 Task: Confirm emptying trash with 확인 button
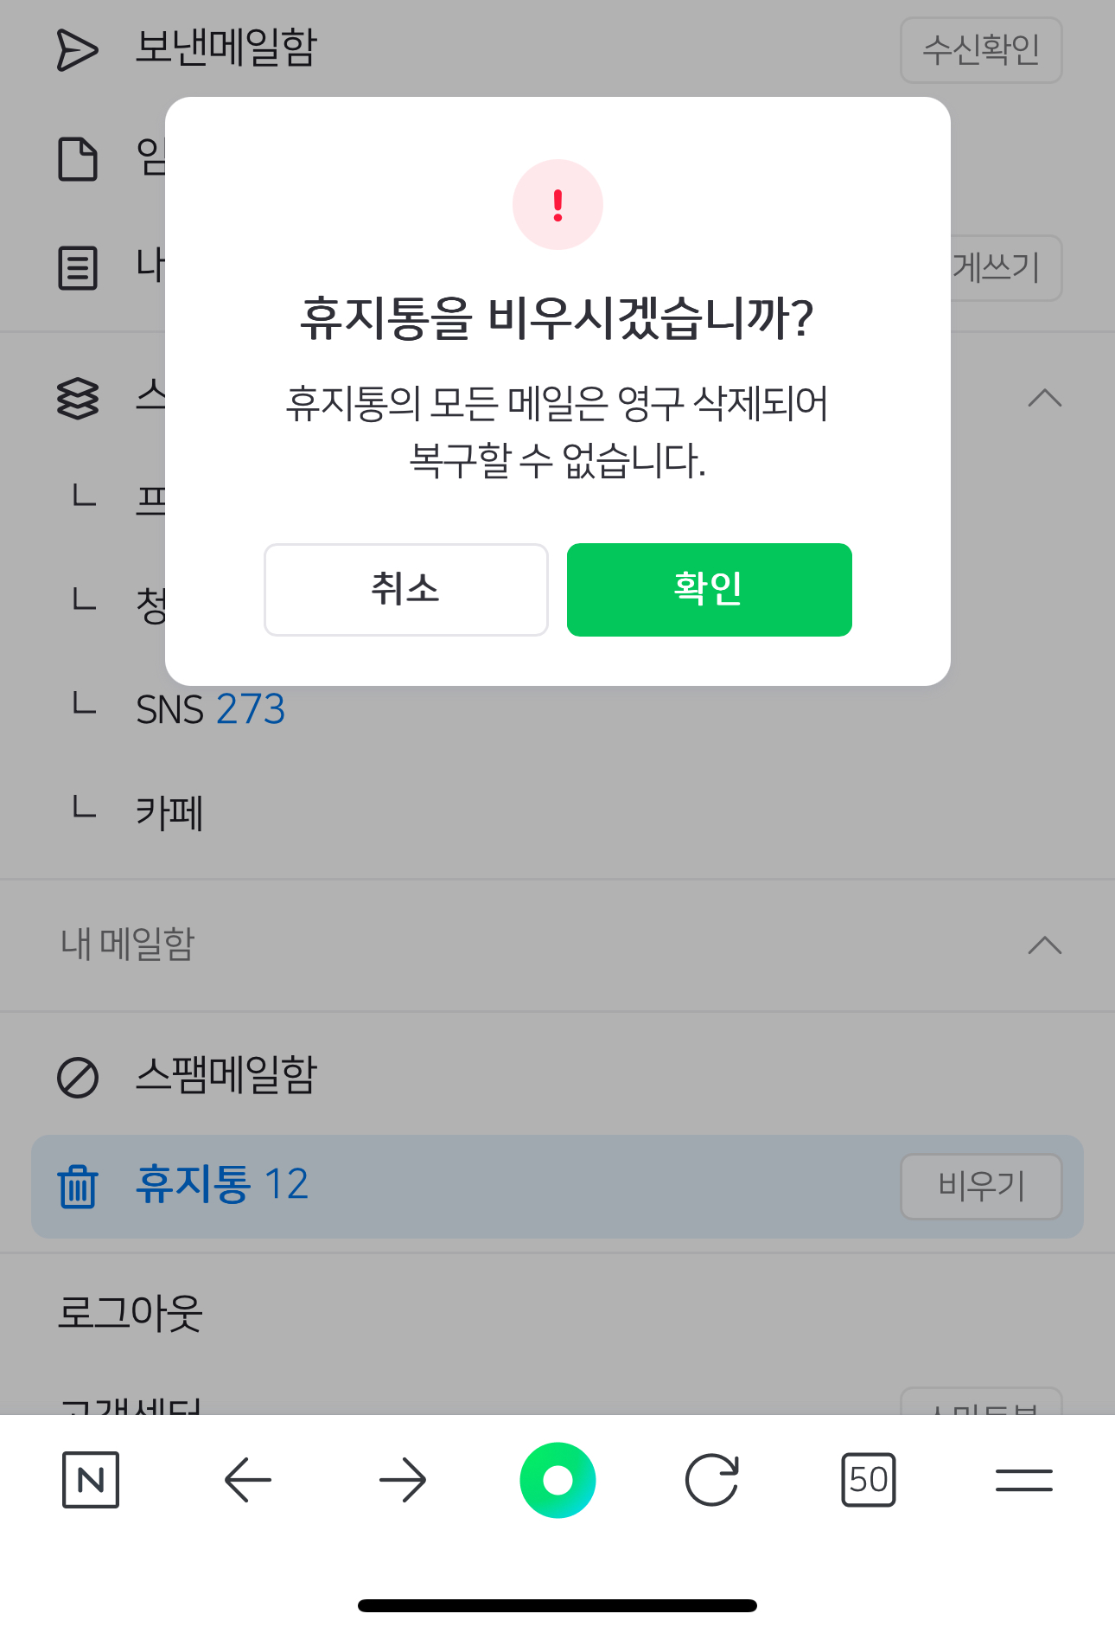pos(709,590)
